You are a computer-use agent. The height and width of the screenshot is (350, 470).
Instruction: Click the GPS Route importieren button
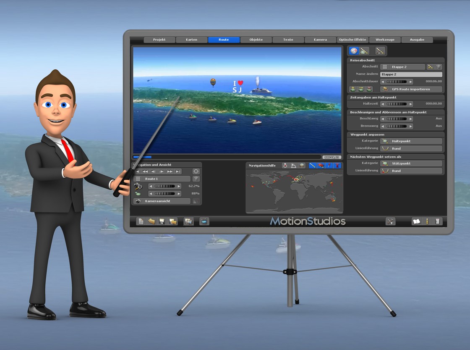pyautogui.click(x=411, y=89)
